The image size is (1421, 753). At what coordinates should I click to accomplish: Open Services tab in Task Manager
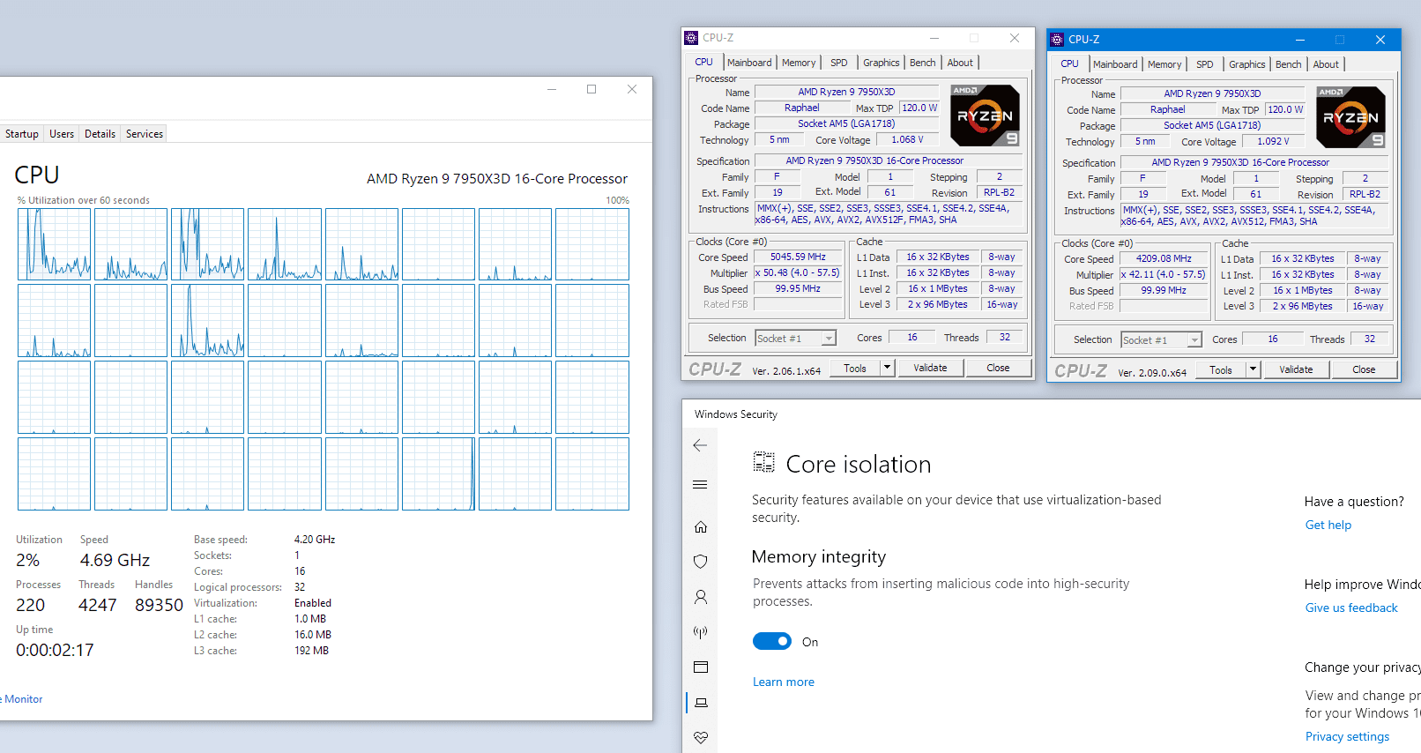(145, 134)
